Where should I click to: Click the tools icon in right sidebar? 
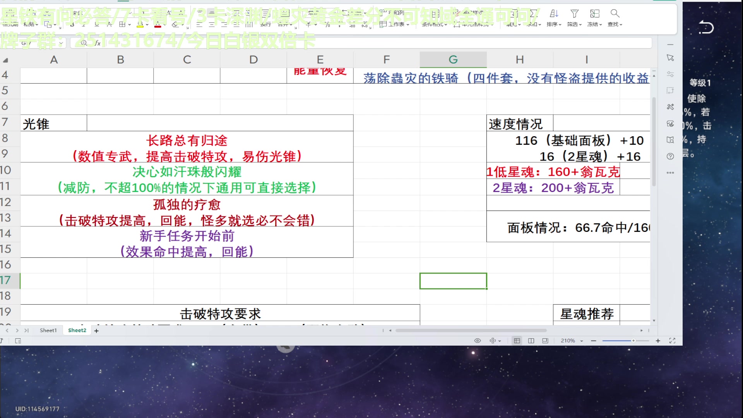(670, 107)
